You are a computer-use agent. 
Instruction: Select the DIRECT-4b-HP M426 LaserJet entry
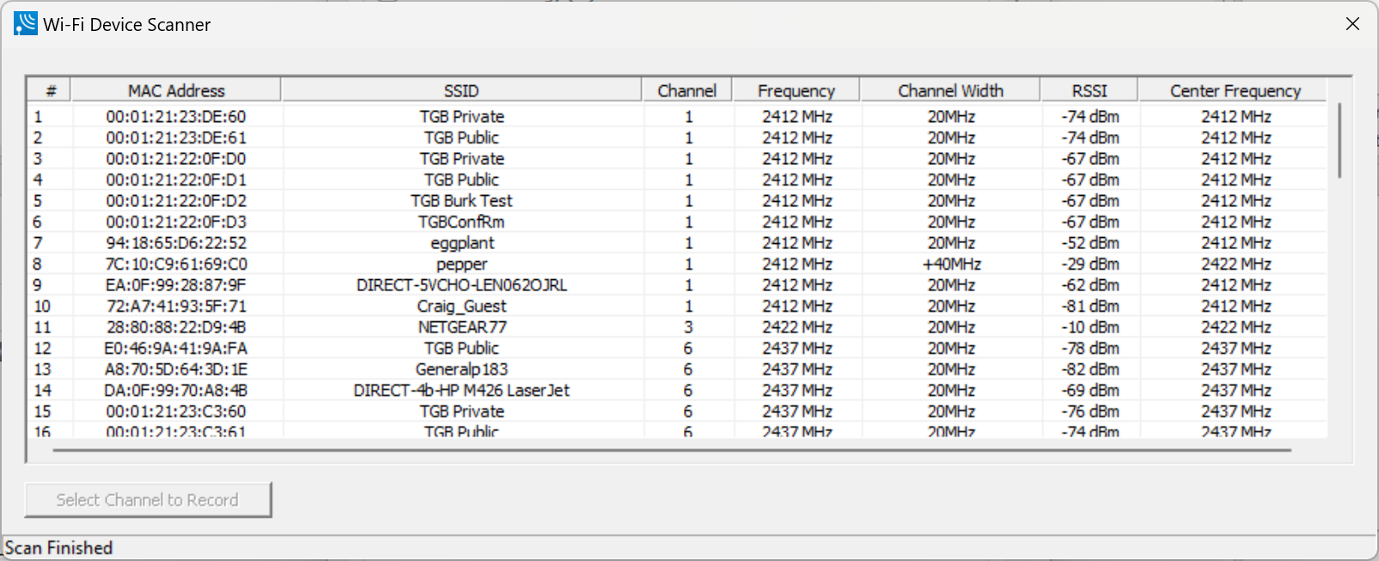[461, 390]
